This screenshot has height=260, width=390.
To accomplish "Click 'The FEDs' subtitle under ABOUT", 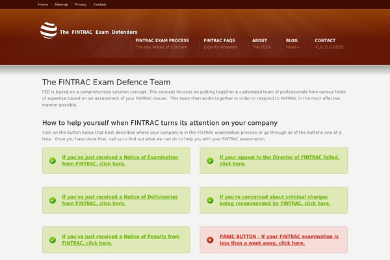I will click(261, 47).
